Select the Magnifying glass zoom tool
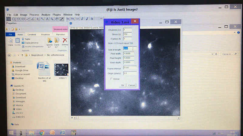The width and height of the screenshot is (243, 136). 52,19
